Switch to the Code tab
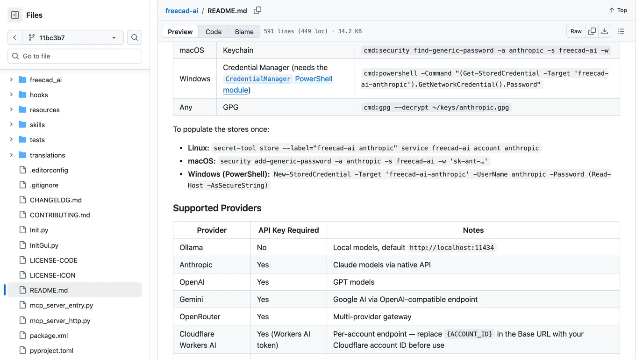 click(x=214, y=31)
